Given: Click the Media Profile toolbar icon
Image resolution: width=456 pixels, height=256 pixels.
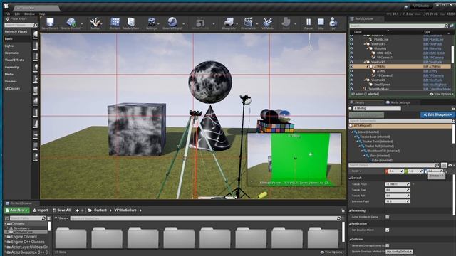Looking at the screenshot, I should tap(200, 22).
